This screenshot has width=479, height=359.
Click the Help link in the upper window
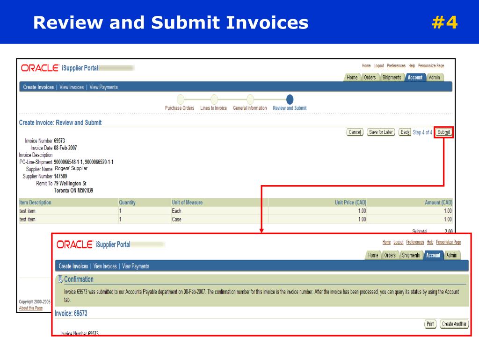(412, 65)
